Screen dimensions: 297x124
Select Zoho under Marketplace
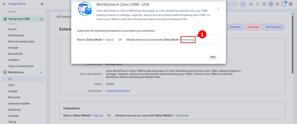point(11,85)
